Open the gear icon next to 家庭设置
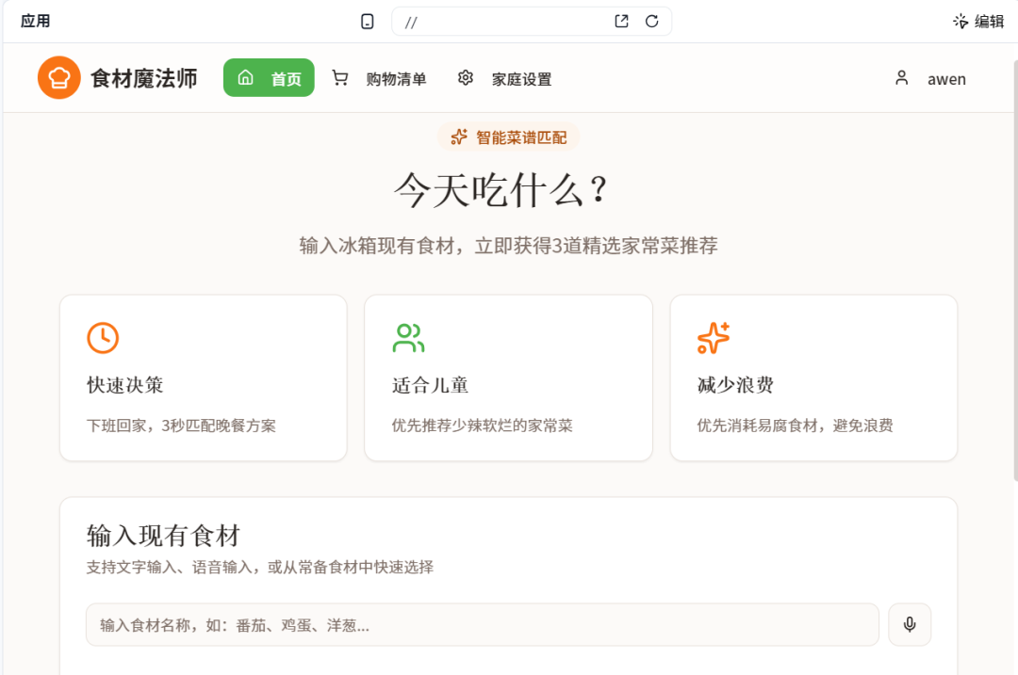The height and width of the screenshot is (675, 1018). click(x=466, y=78)
